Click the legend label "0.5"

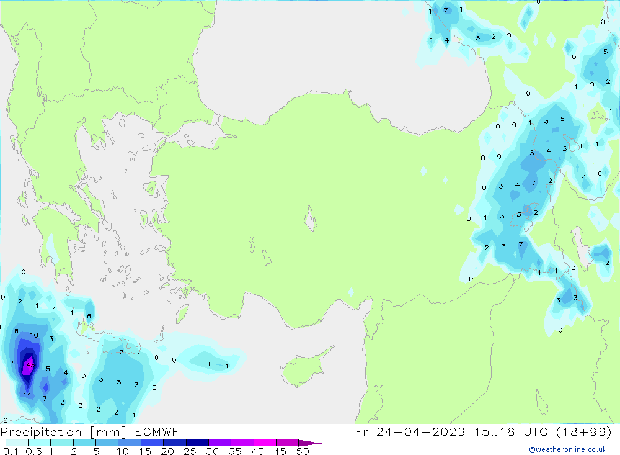pyautogui.click(x=33, y=451)
